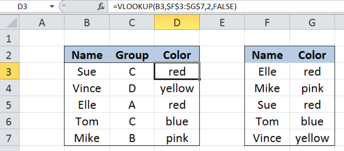Screen dimensions: 344x151
Task: Select row 7 header
Action: pos(10,137)
